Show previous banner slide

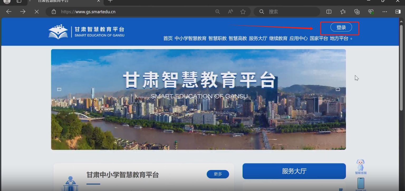59,89
